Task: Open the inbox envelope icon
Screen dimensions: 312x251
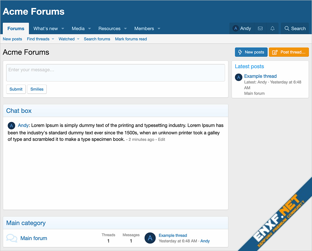Action: 260,28
